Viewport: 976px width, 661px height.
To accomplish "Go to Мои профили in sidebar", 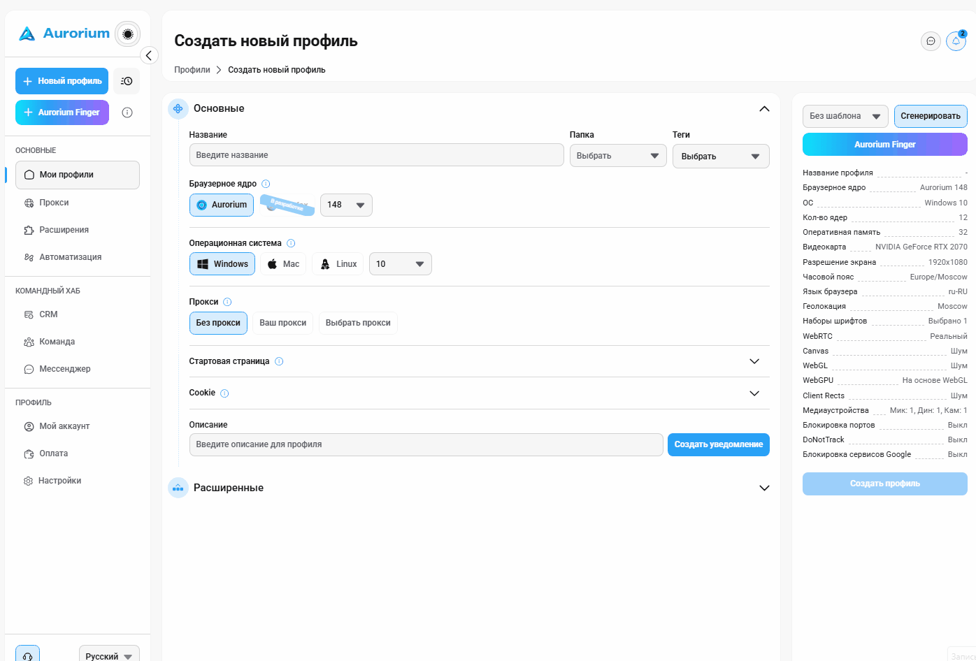I will point(78,175).
